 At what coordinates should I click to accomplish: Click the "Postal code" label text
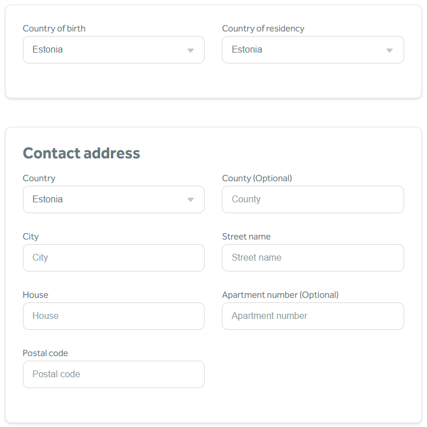(x=45, y=353)
